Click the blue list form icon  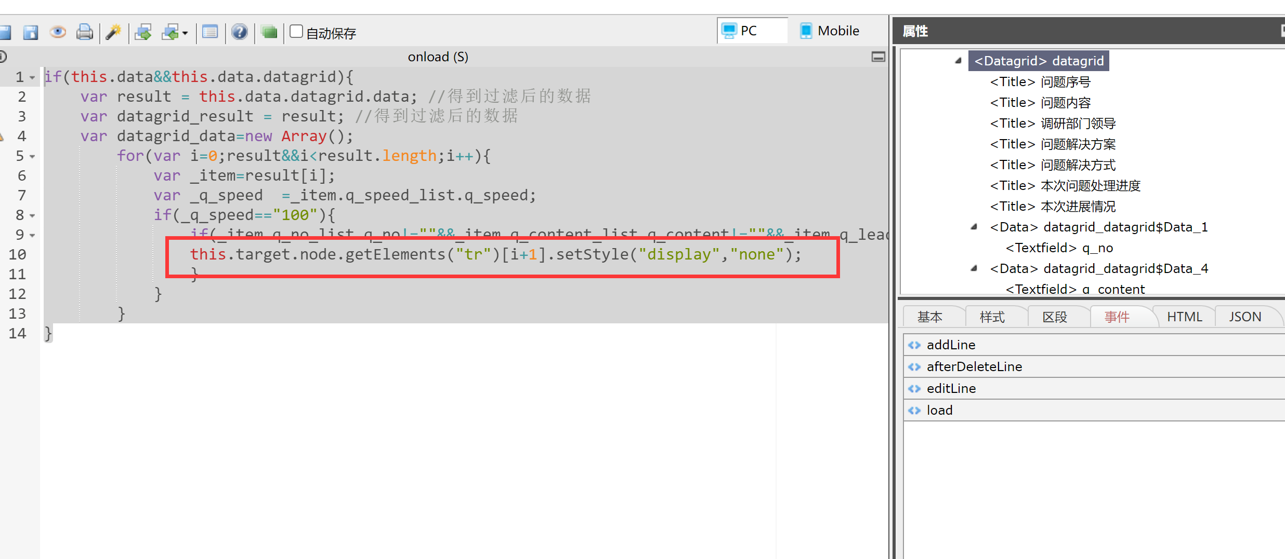click(x=210, y=32)
